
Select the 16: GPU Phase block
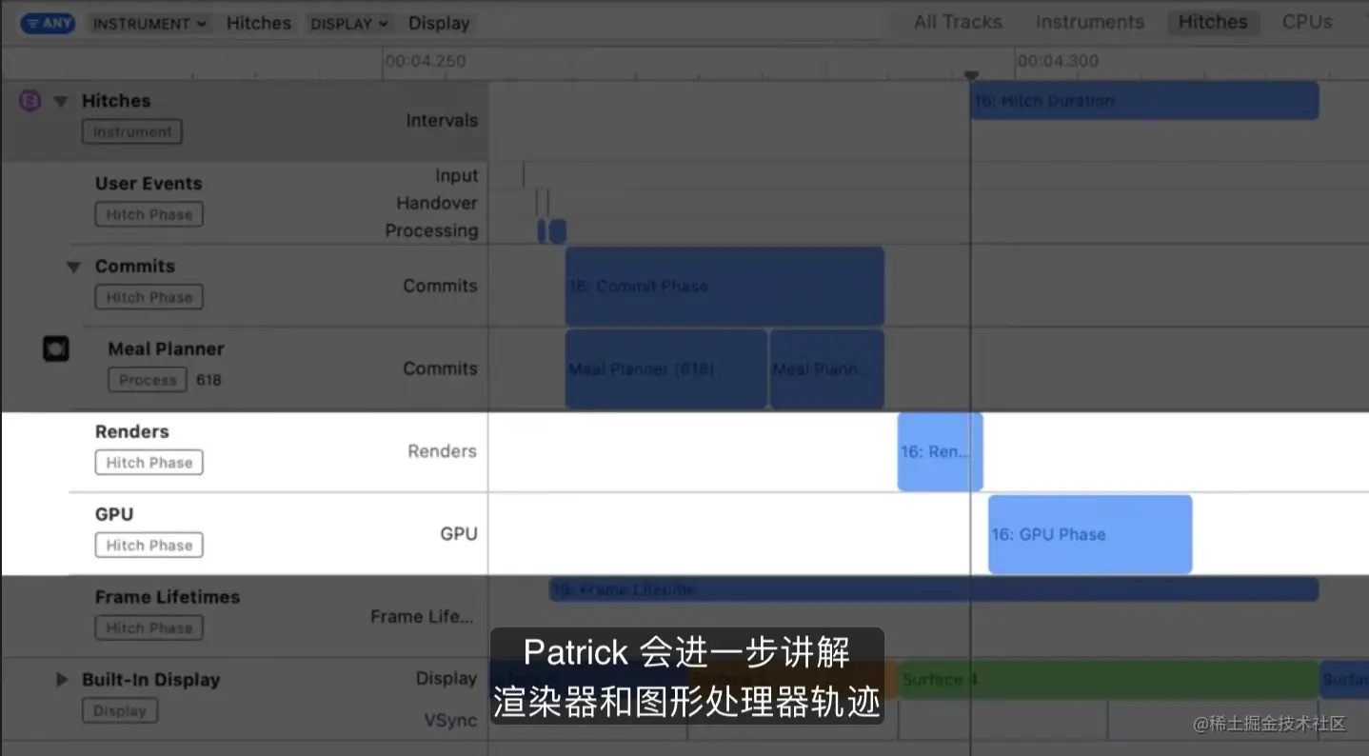point(1090,534)
